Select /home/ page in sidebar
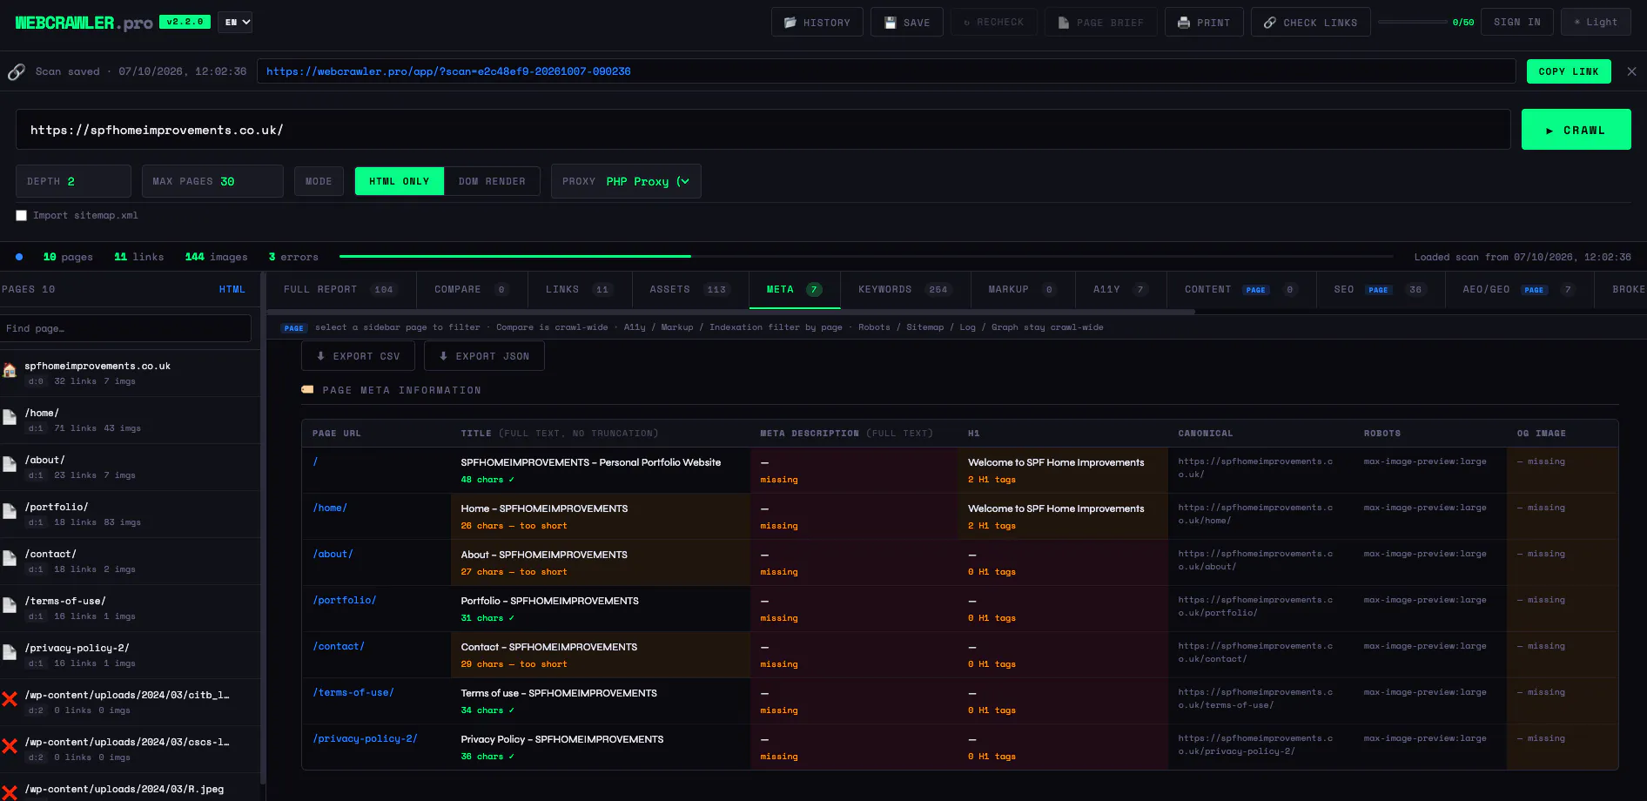This screenshot has height=801, width=1647. click(131, 420)
